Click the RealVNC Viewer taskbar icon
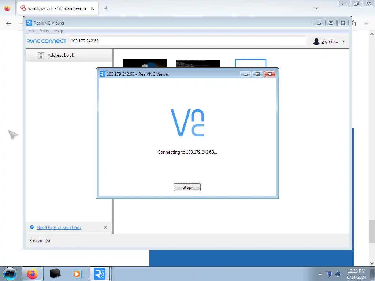 [100, 274]
